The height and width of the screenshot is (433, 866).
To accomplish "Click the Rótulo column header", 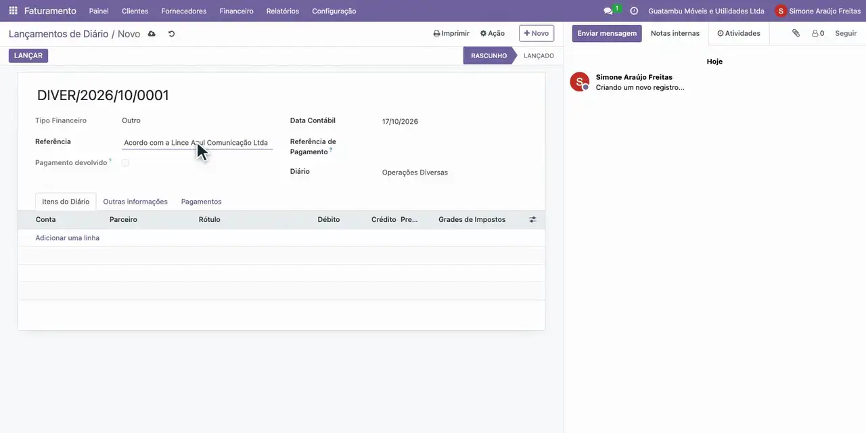I will [x=210, y=220].
